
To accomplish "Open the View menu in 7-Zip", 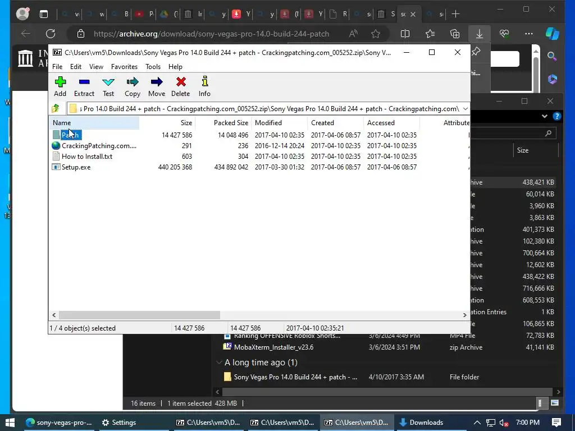I will 96,67.
